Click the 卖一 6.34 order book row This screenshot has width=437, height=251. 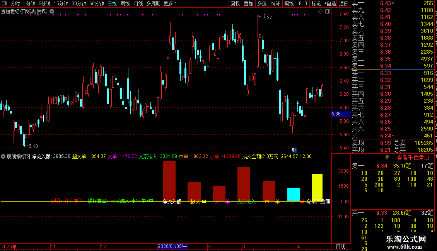[x=393, y=66]
